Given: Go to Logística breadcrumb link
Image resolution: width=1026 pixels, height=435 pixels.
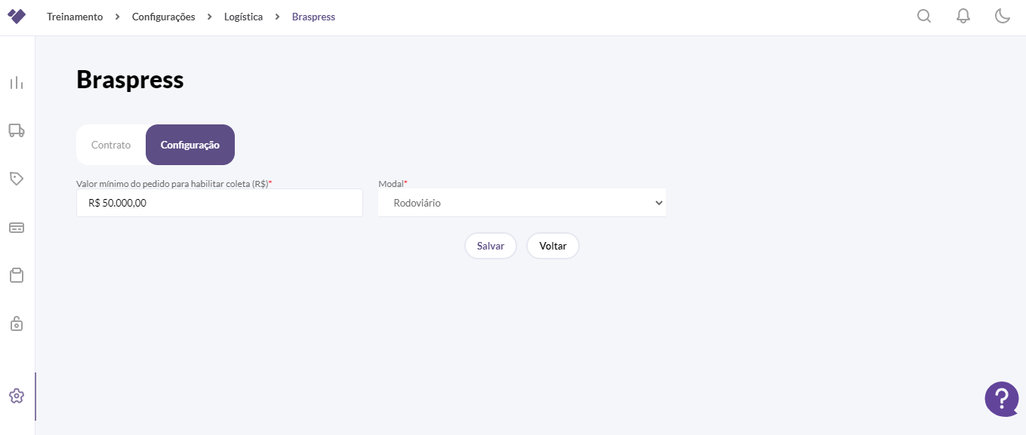Looking at the screenshot, I should point(243,17).
